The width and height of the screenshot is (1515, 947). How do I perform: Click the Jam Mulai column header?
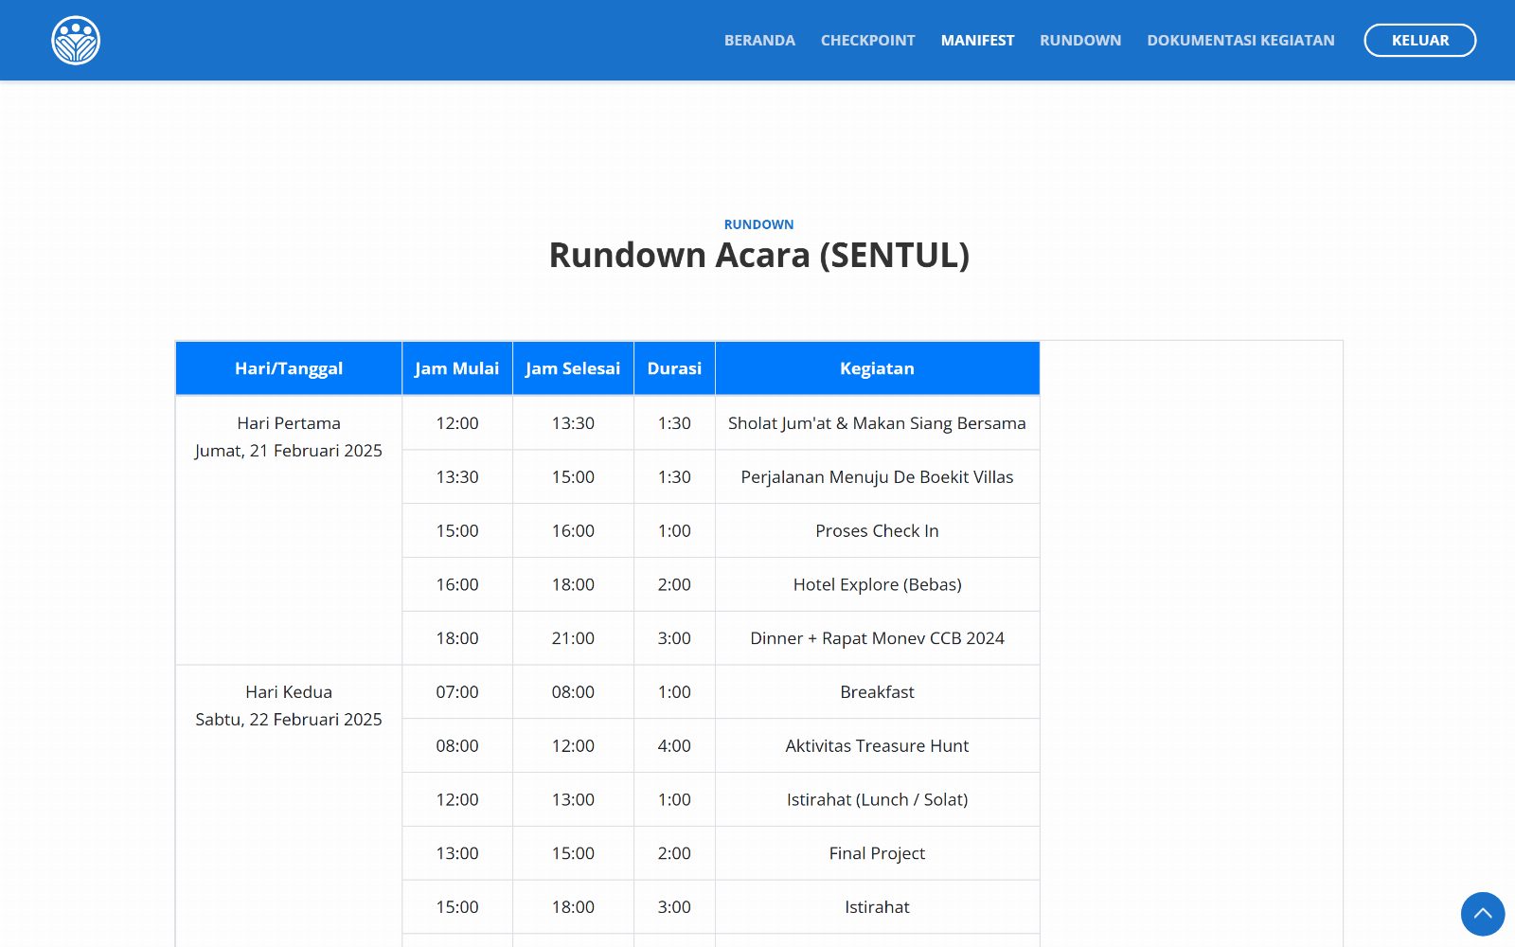[457, 368]
